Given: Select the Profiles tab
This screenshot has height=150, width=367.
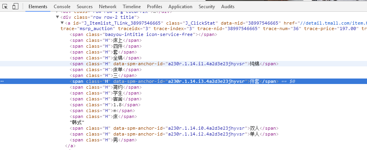Looking at the screenshot, I should [x=154, y=7].
